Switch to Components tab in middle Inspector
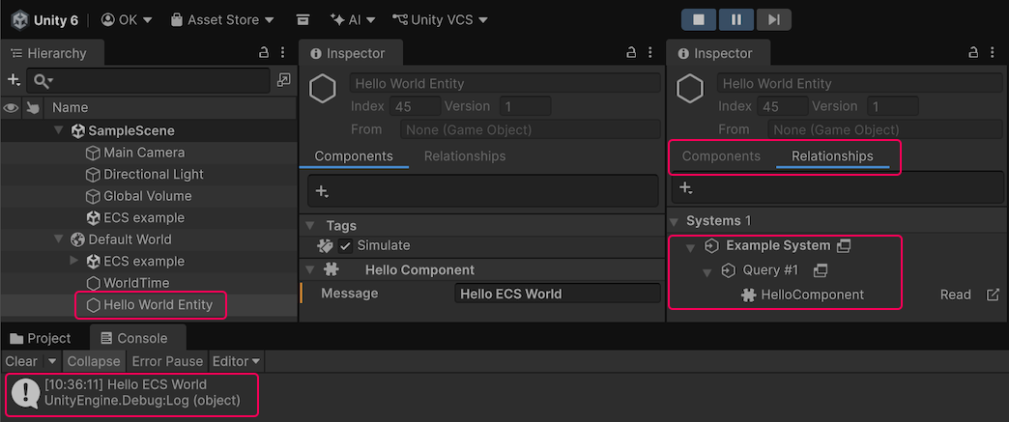The width and height of the screenshot is (1009, 422). click(354, 155)
